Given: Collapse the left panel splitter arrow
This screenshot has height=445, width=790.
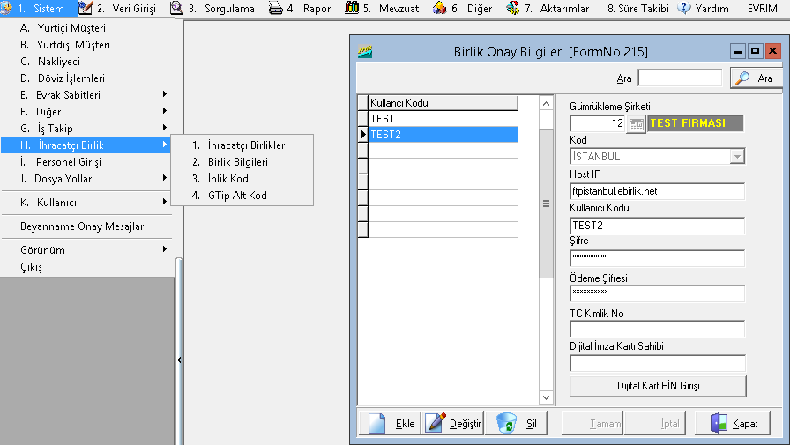Looking at the screenshot, I should tap(179, 360).
